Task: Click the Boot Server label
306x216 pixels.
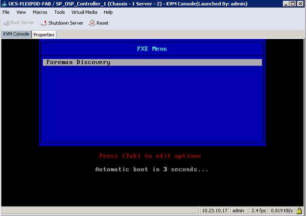Action: coord(23,23)
